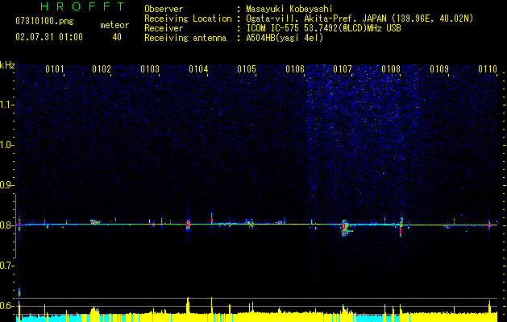507x322 pixels.
Task: Click the 0110 time marker
Action: pos(488,69)
